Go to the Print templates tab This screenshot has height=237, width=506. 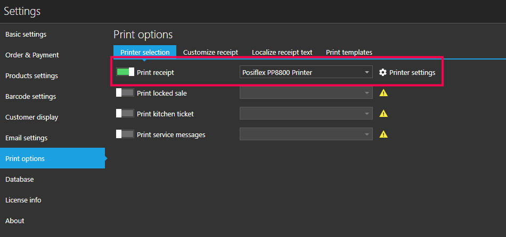[x=349, y=52]
